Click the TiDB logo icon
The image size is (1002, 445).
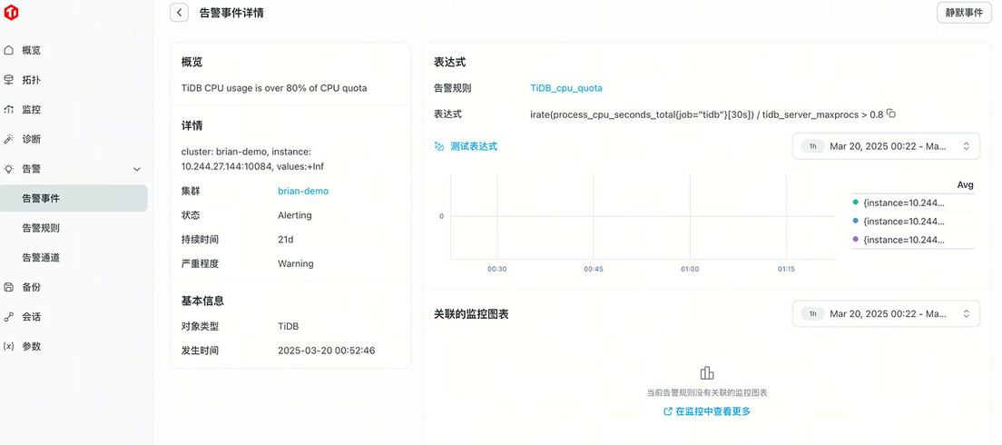tap(10, 13)
